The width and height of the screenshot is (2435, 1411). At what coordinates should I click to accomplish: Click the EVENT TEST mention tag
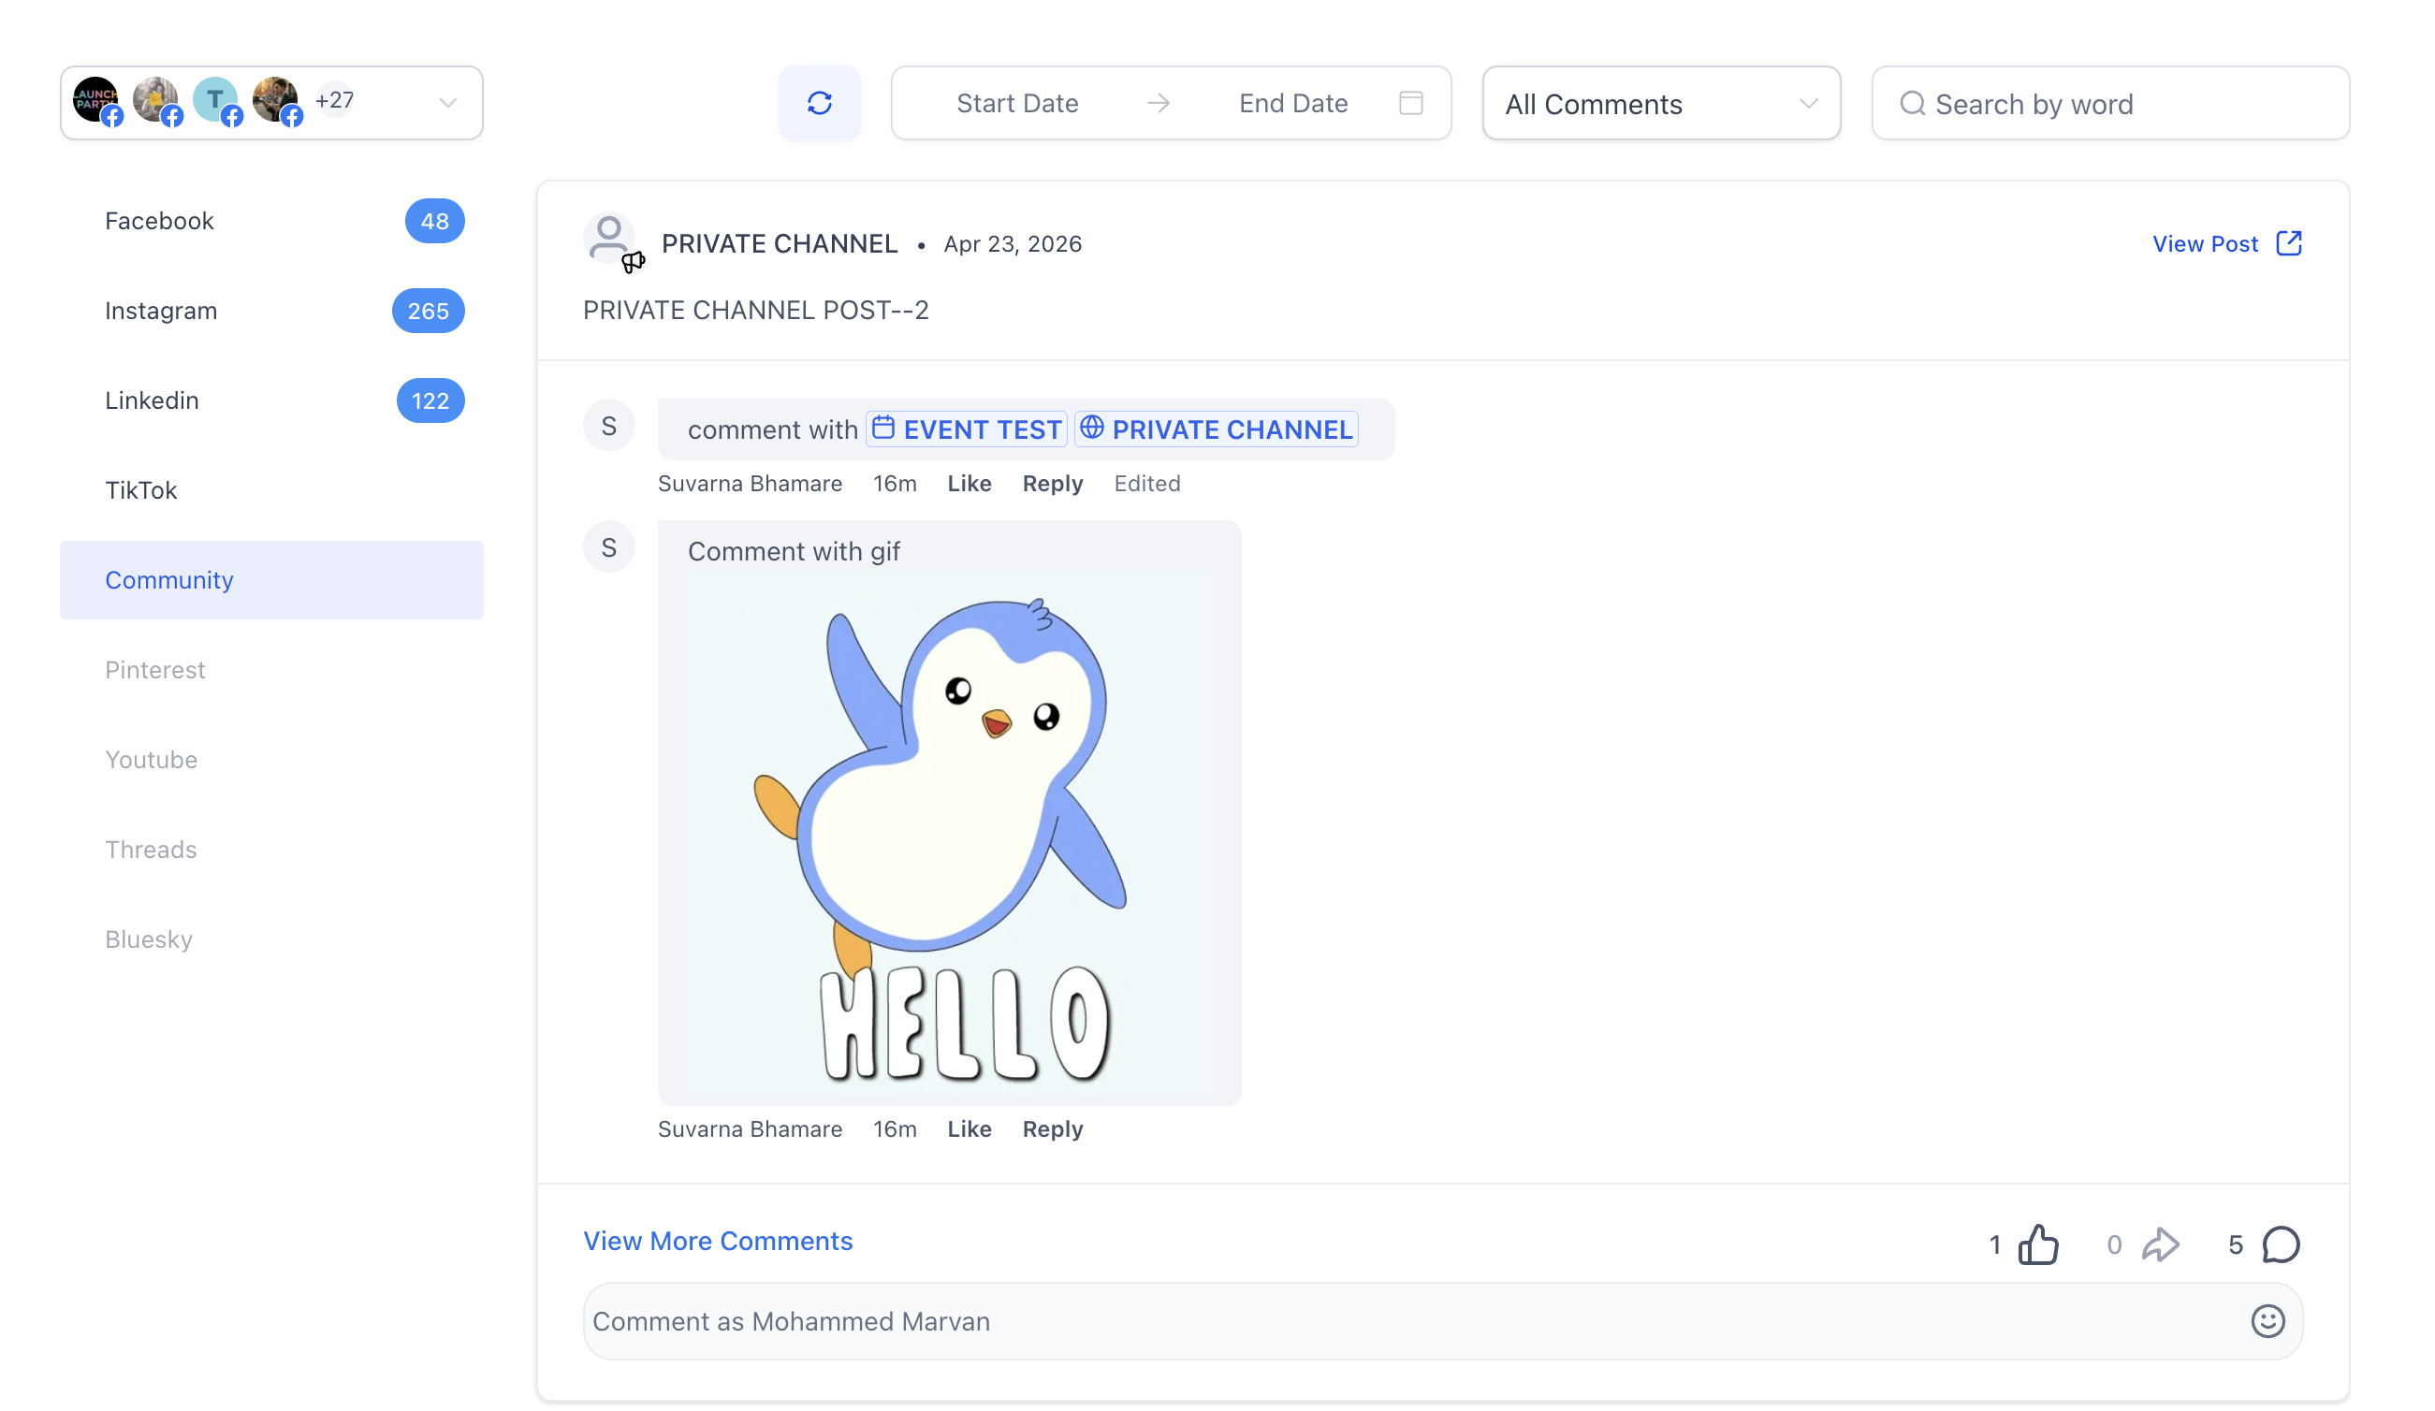[x=967, y=429]
